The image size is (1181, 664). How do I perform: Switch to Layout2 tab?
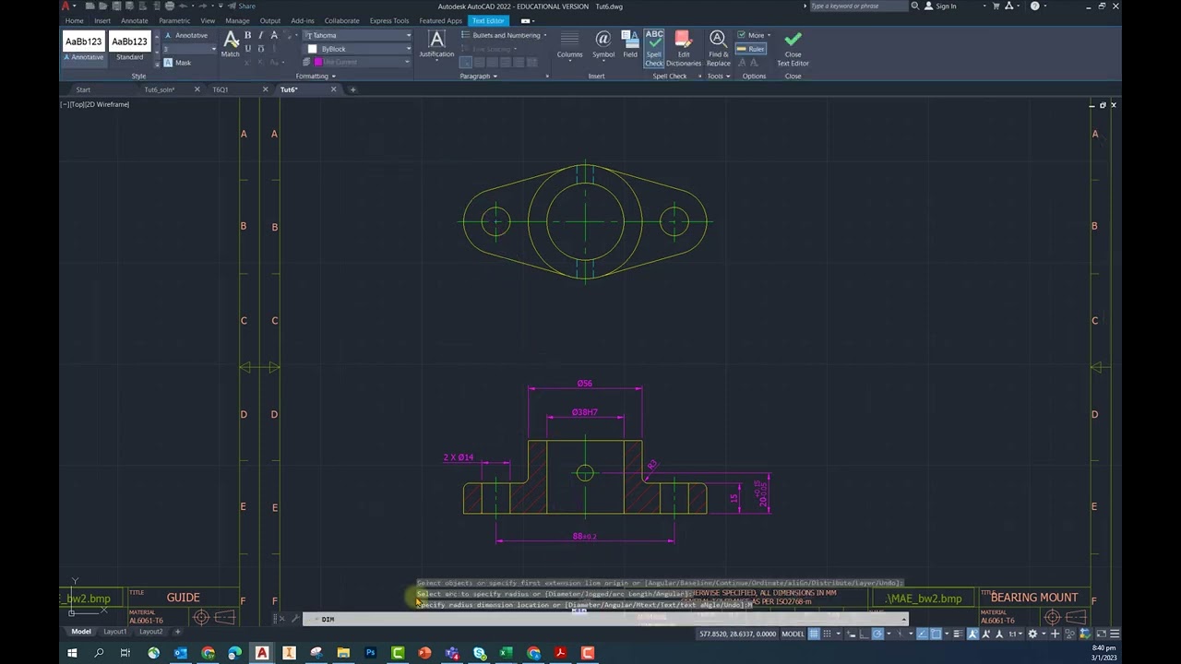coord(150,632)
